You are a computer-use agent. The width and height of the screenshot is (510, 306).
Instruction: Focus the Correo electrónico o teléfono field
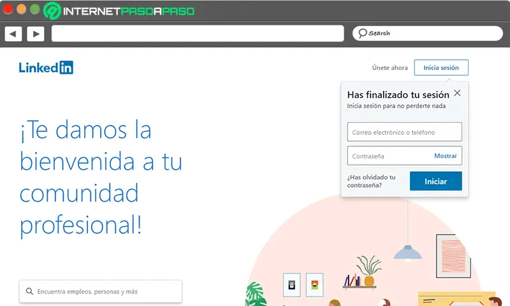[x=404, y=132]
